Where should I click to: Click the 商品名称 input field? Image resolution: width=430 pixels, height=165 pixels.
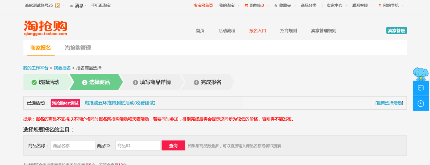pyautogui.click(x=73, y=146)
